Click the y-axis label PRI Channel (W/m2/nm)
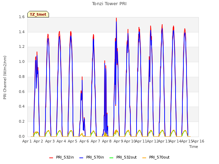 5,78
